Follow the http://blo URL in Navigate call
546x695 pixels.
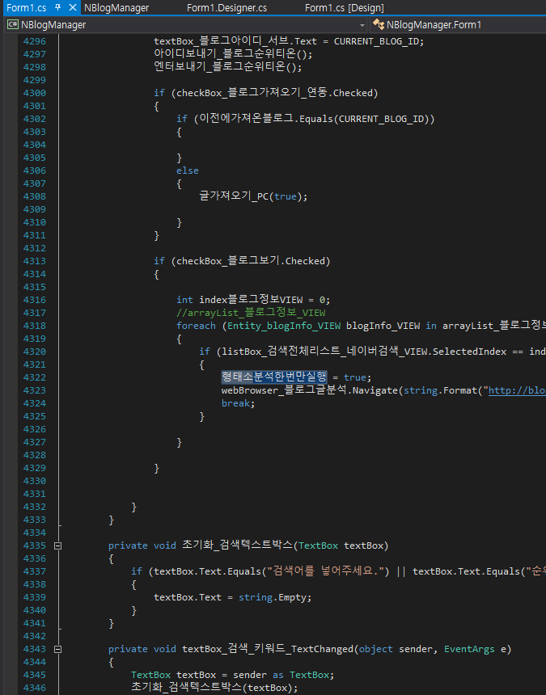pos(517,390)
